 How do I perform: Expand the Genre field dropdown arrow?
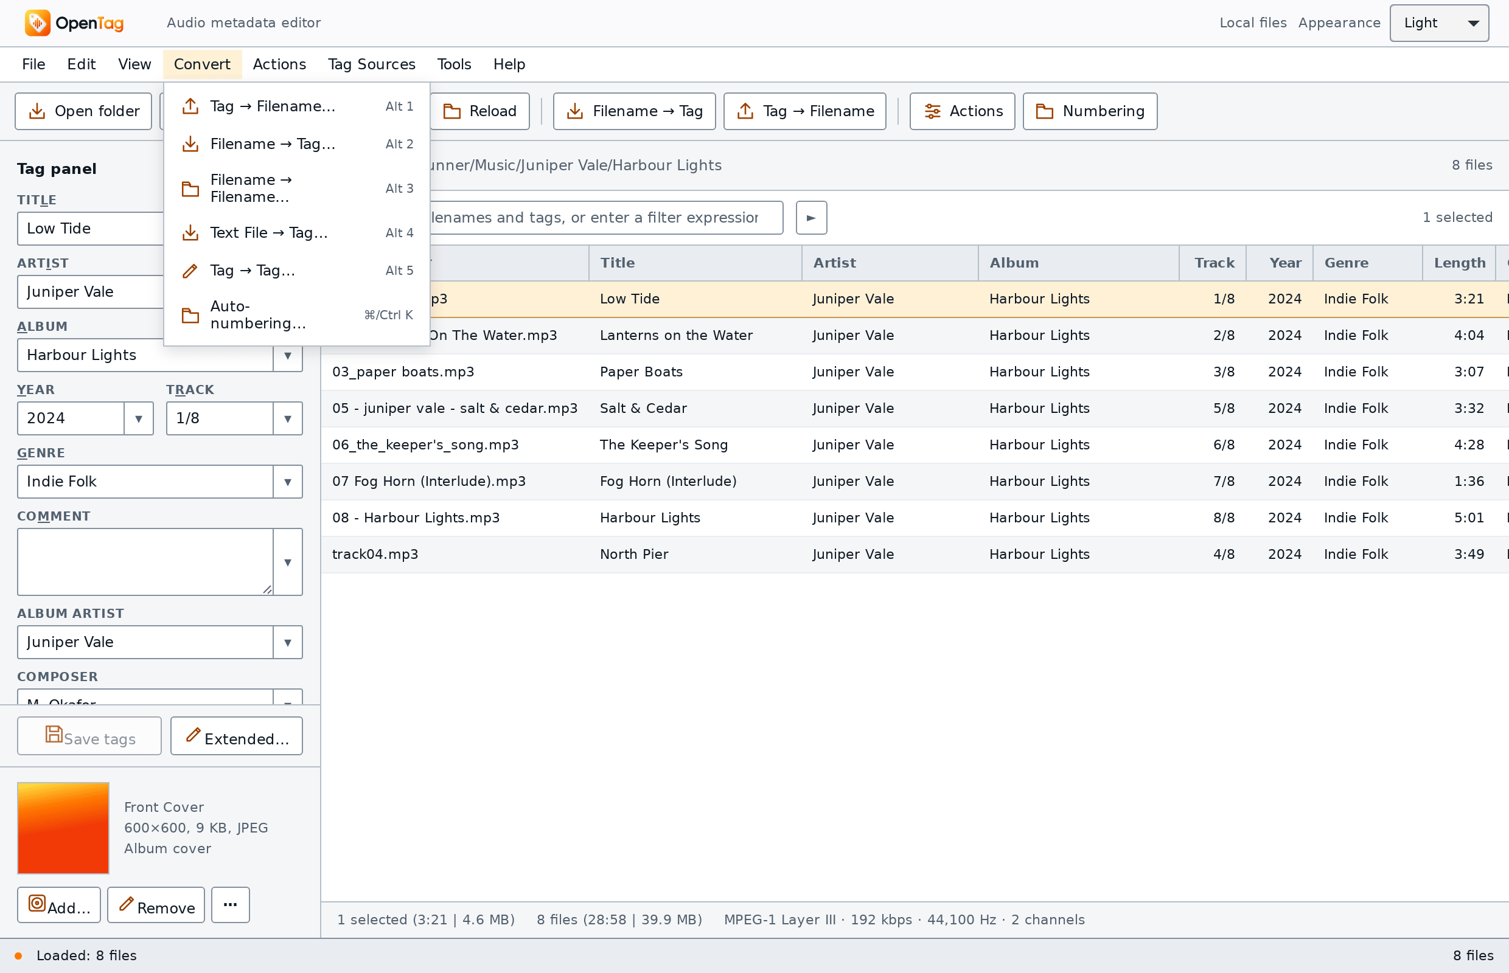tap(288, 482)
